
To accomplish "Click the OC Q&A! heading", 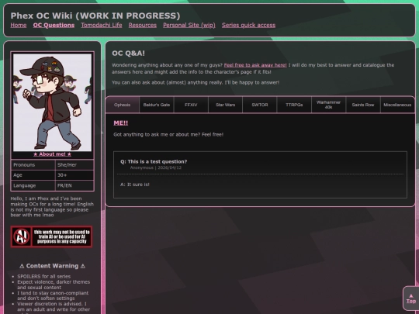I will (128, 53).
